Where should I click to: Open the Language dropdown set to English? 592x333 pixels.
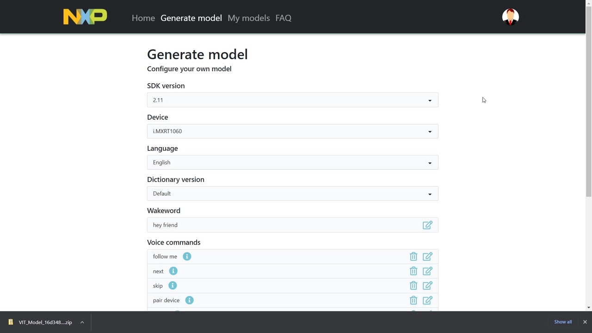(x=292, y=163)
